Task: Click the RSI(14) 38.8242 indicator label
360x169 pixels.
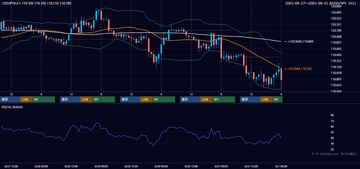Action: point(12,107)
